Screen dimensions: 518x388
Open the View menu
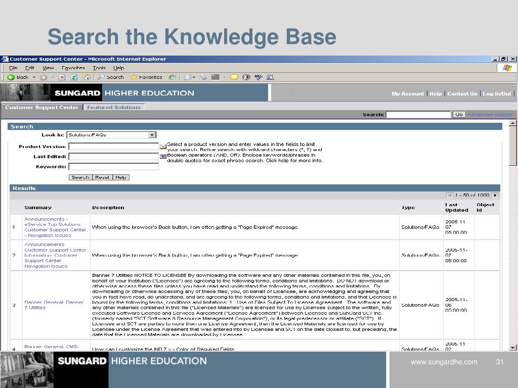48,68
